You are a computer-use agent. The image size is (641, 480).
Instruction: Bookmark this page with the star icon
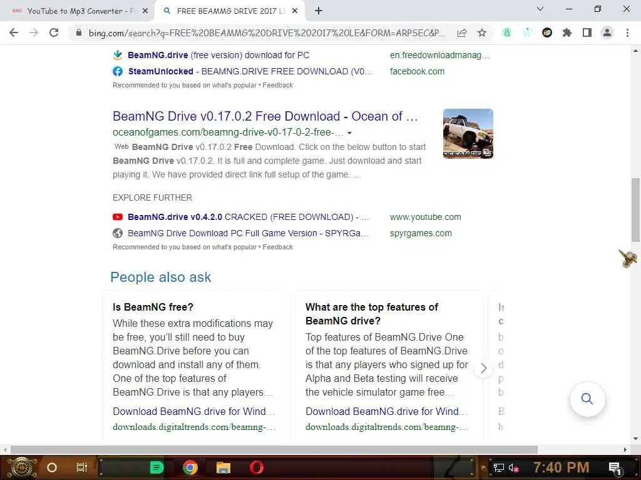point(482,32)
